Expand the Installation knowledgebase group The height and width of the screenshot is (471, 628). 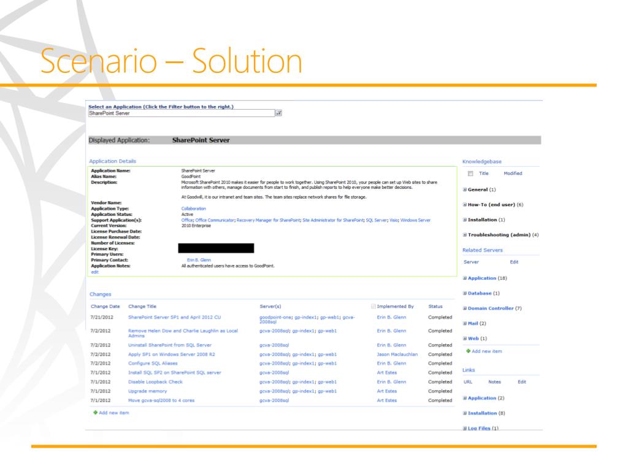click(x=465, y=220)
